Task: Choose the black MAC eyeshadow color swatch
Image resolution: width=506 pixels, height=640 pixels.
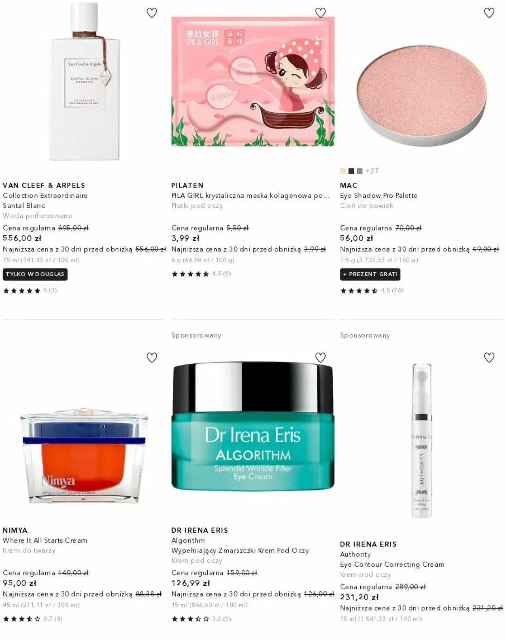Action: point(351,171)
